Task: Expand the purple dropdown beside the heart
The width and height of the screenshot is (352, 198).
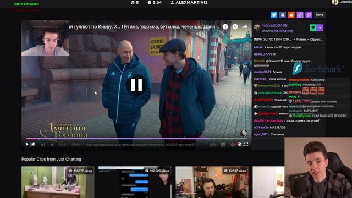Action: (x=320, y=28)
